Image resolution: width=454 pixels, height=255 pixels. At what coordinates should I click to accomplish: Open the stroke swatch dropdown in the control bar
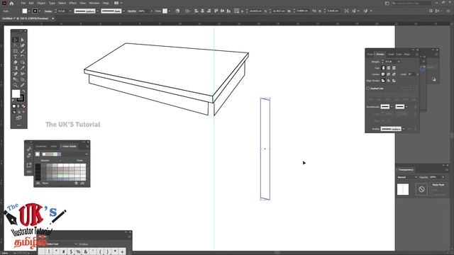[x=40, y=11]
